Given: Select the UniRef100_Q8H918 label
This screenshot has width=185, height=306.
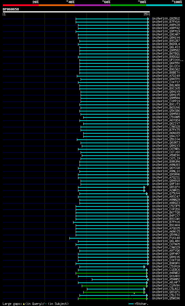Looking at the screenshot, I should [166, 181].
